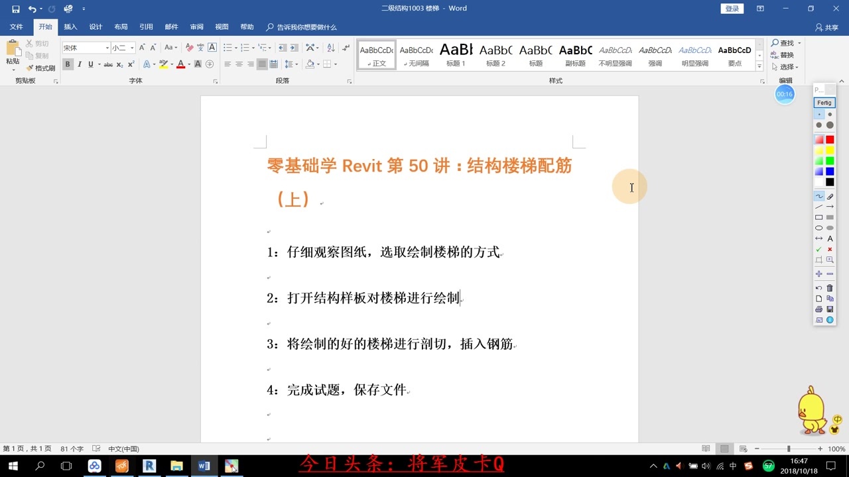Click the distributed alignment icon

(274, 64)
